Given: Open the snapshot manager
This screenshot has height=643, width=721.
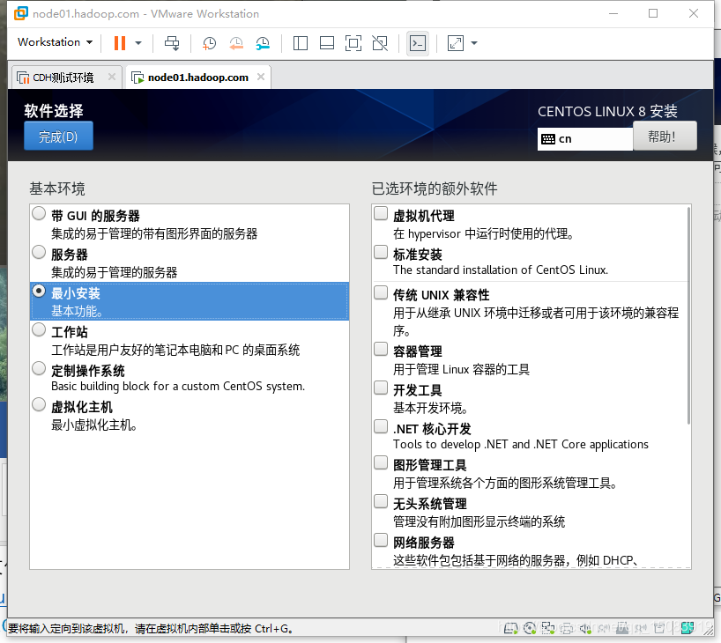Looking at the screenshot, I should (263, 43).
